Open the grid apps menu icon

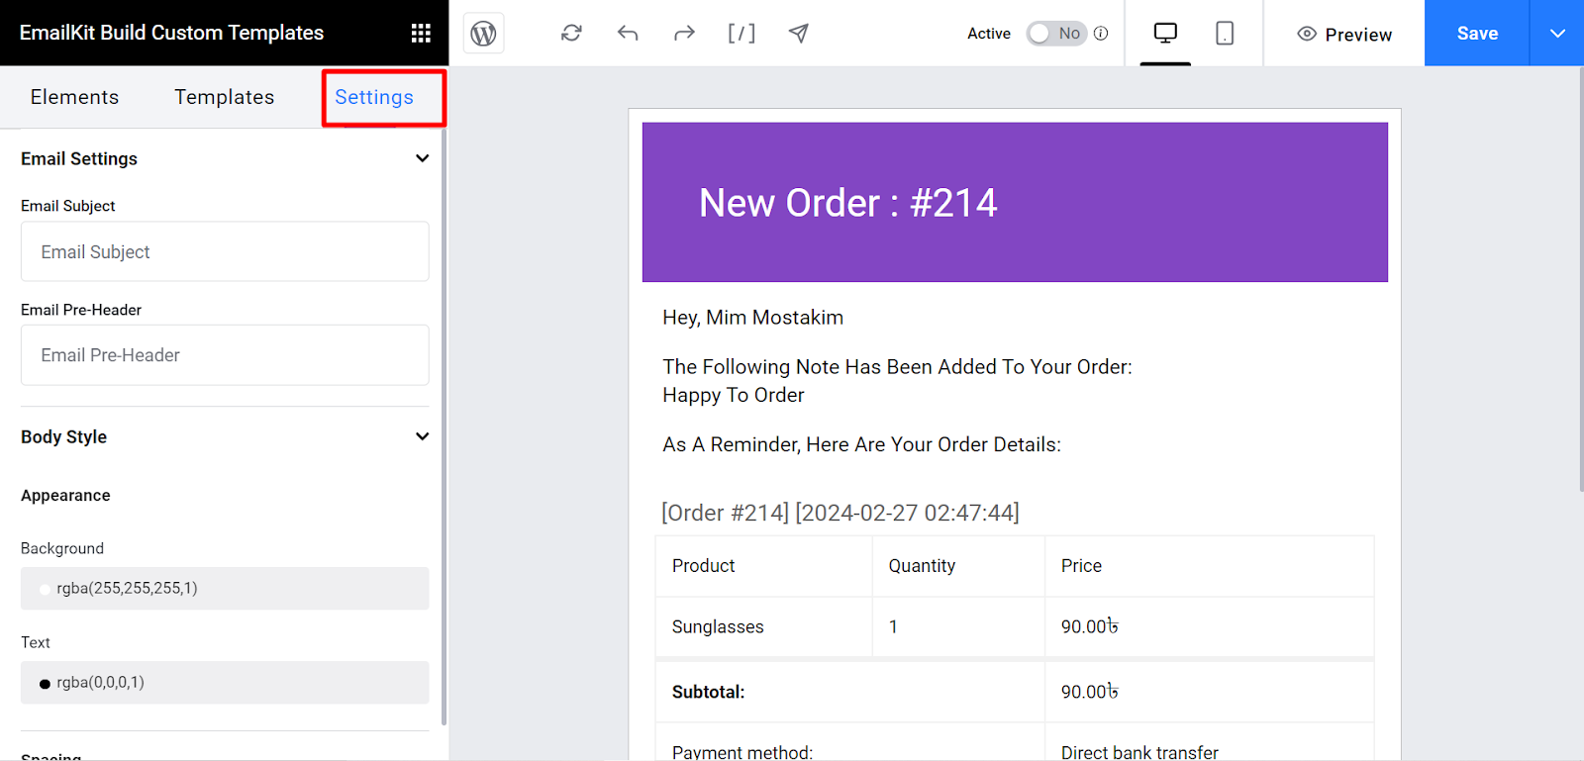[x=421, y=34]
